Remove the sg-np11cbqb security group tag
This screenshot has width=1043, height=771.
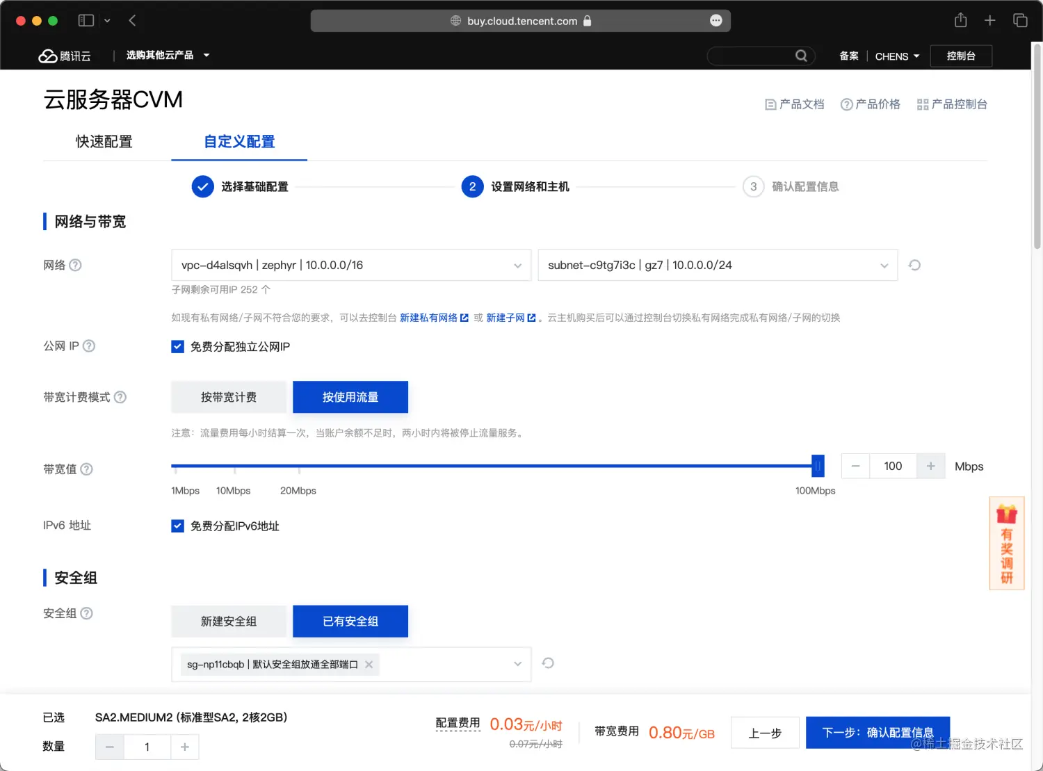tap(369, 665)
